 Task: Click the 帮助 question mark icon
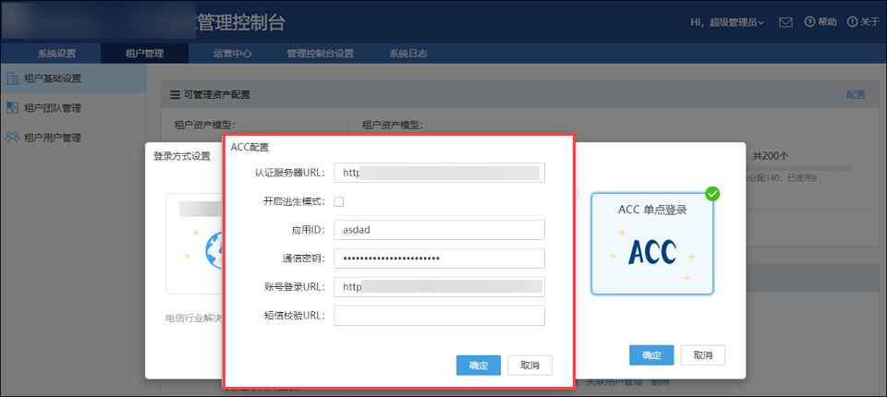(810, 21)
